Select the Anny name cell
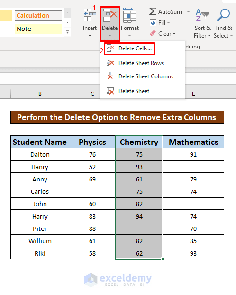This screenshot has width=236, height=295. [40, 179]
